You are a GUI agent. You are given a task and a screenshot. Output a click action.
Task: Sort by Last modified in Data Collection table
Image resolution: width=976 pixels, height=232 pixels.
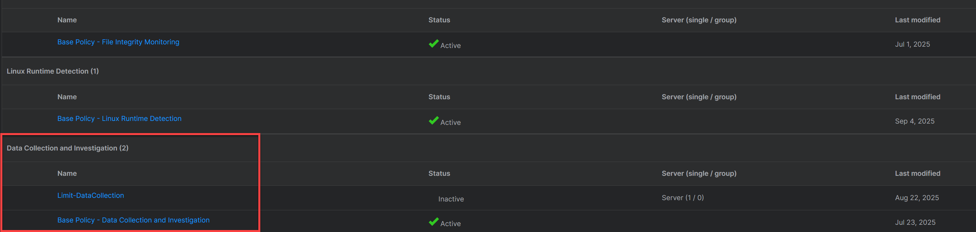click(x=917, y=174)
